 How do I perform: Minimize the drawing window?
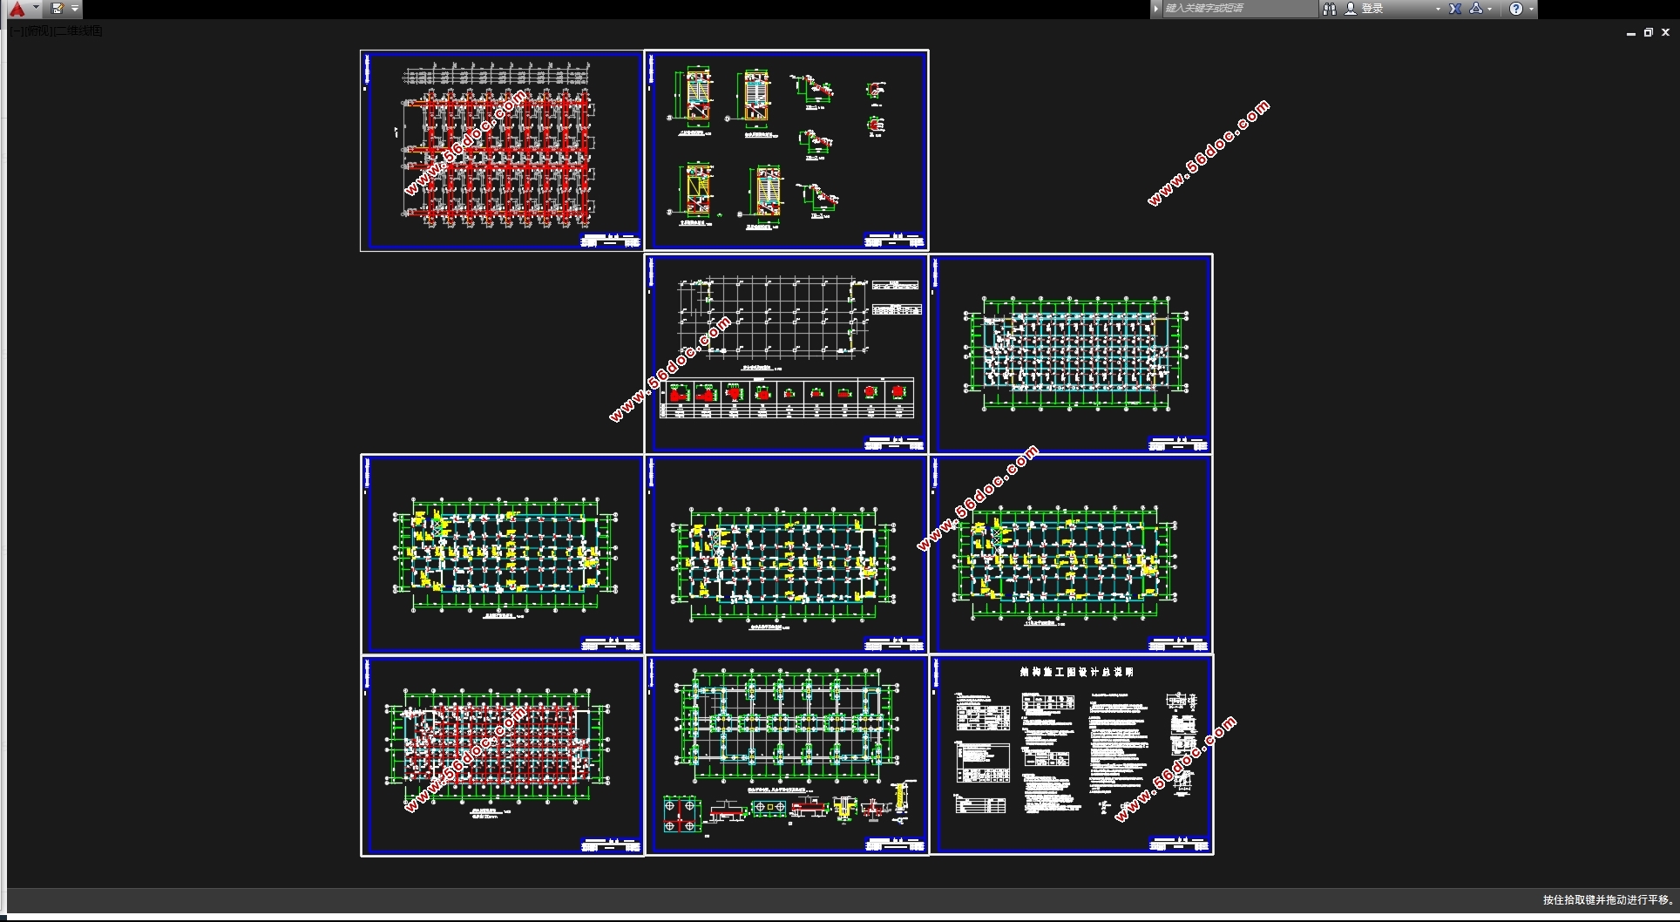coord(1631,32)
